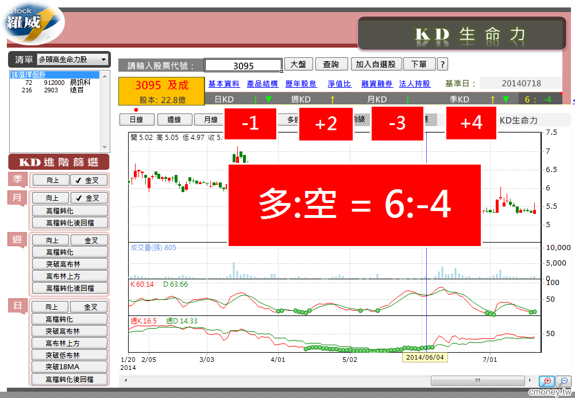The image size is (575, 398).
Task: Click the chart horizontal scrollbar thumb
Action: (x=477, y=380)
